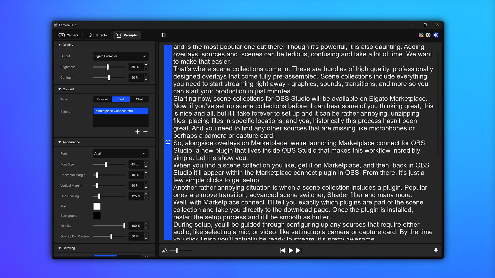Select the Marketplace Connect Intro script
The width and height of the screenshot is (495, 278).
pos(121,111)
